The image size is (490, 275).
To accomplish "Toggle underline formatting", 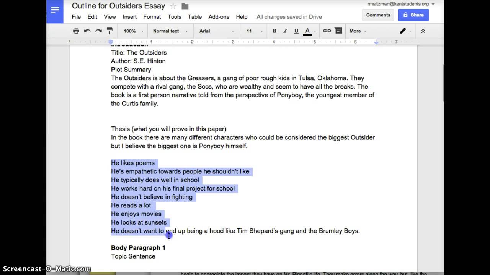I will (x=296, y=31).
